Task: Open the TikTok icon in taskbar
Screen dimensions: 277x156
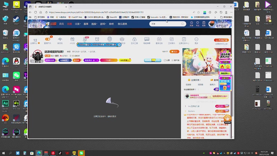Action: [60, 153]
